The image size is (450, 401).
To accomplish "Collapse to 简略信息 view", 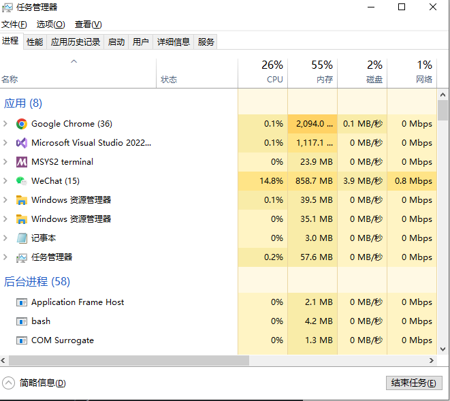I will [x=35, y=383].
